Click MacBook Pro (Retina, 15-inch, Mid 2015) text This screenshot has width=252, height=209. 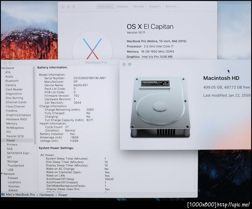click(157, 41)
